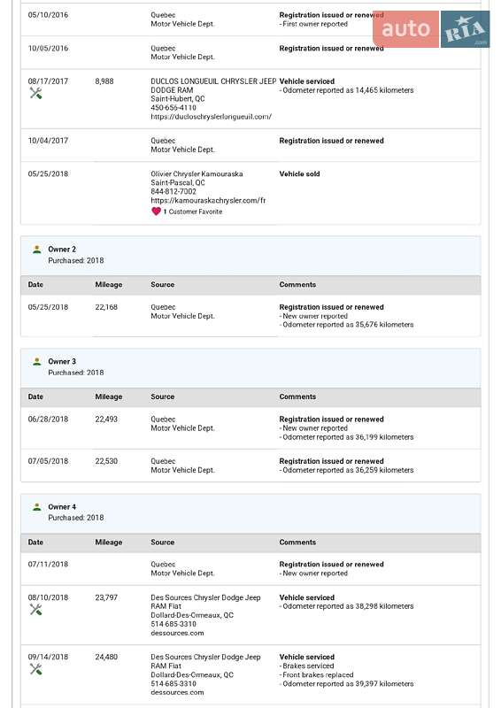Click the Owner 4 person icon

pyautogui.click(x=37, y=507)
